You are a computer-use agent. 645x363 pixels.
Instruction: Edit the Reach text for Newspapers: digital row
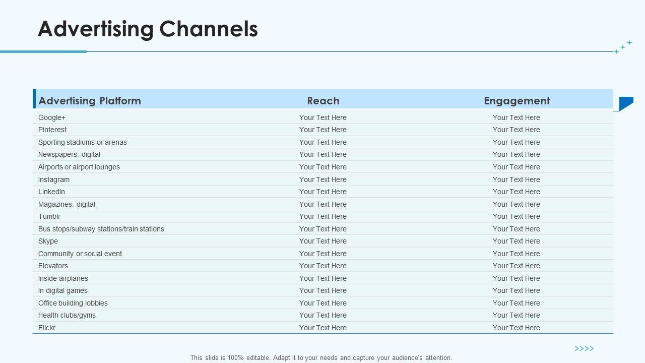tap(323, 154)
